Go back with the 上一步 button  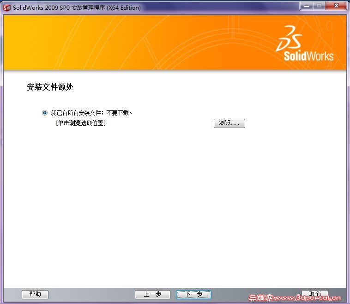pos(152,294)
